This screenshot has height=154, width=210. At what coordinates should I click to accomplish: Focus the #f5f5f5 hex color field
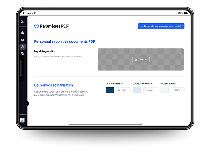click(x=177, y=90)
